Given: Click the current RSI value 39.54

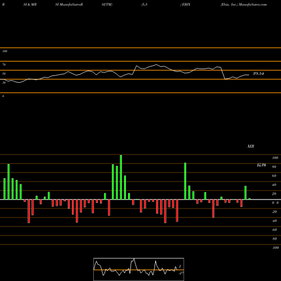Looking at the screenshot, I should [x=259, y=74].
